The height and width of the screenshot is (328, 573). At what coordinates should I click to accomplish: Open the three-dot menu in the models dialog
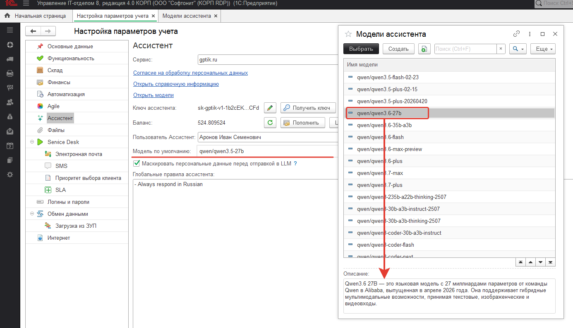point(530,34)
